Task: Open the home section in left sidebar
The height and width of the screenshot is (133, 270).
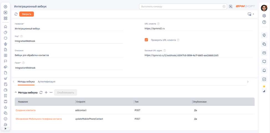Action: pyautogui.click(x=5, y=27)
